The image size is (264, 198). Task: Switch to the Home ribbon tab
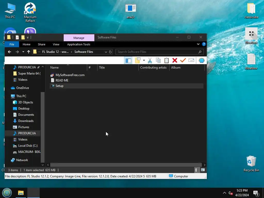(27, 44)
